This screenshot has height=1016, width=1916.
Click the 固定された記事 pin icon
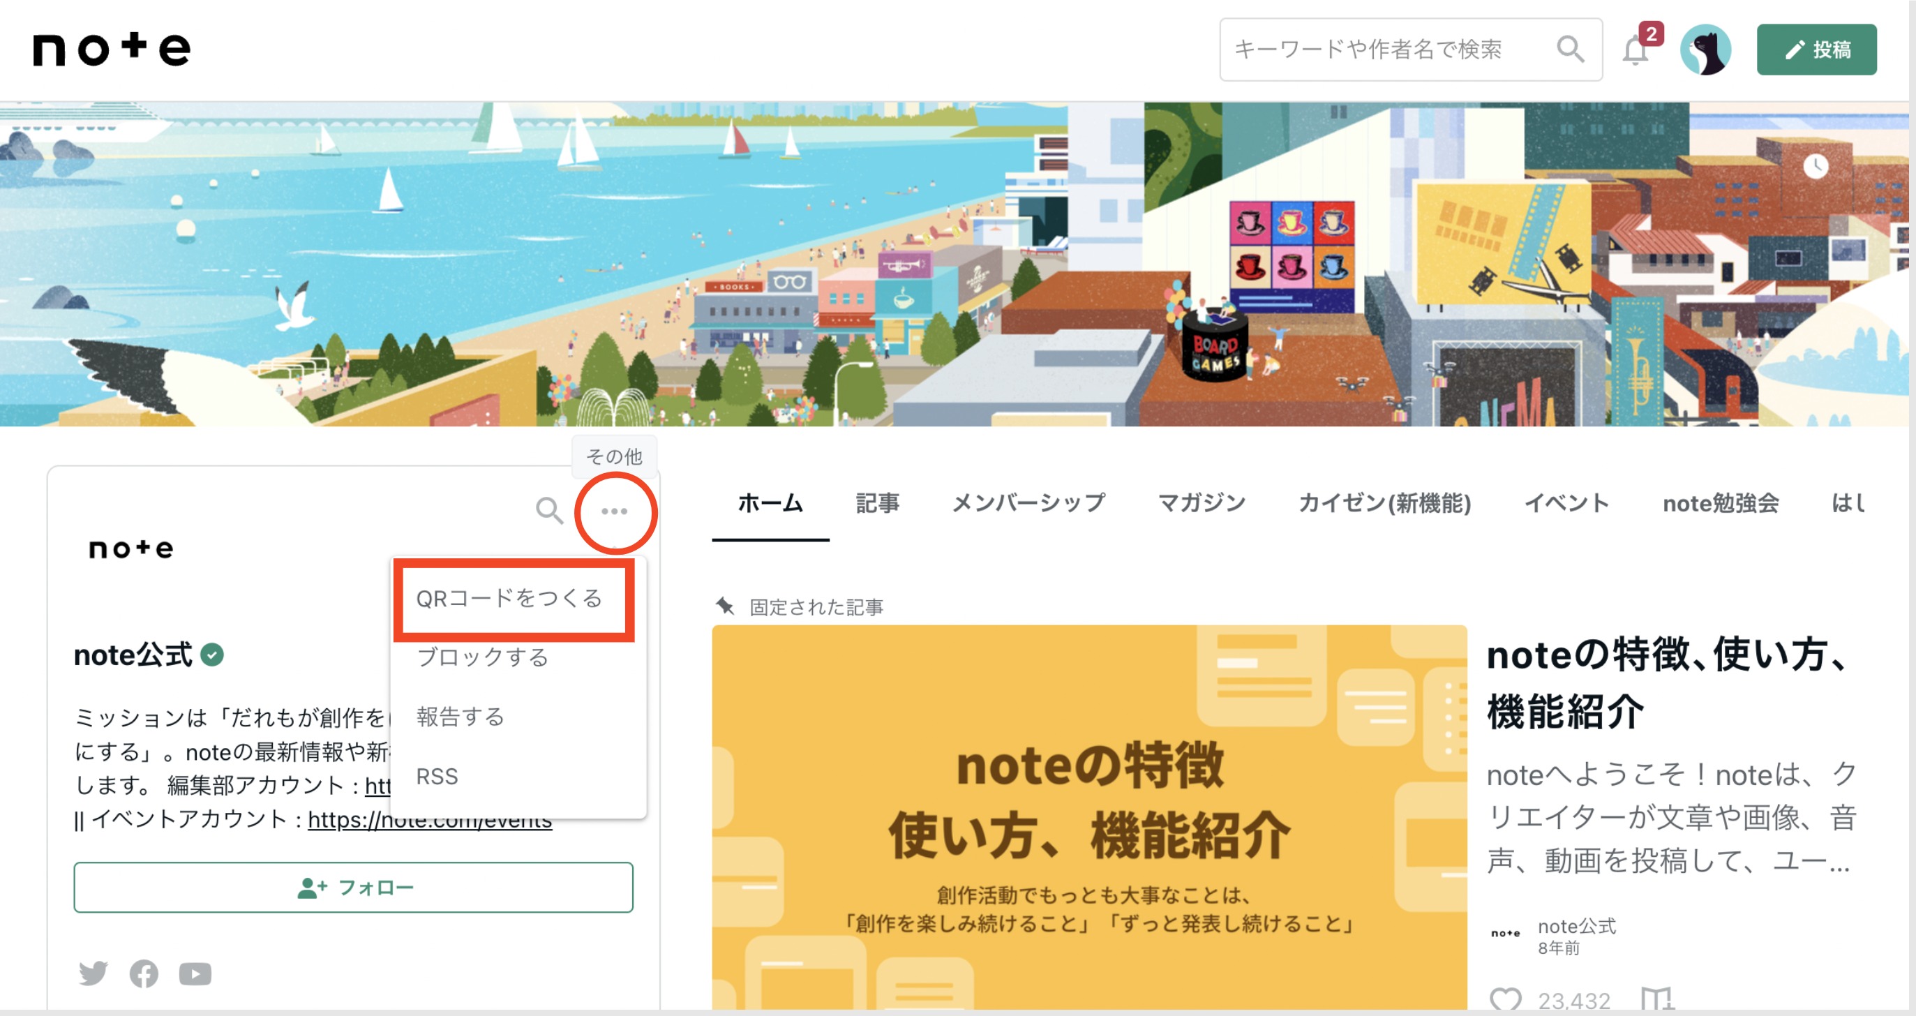pos(725,606)
